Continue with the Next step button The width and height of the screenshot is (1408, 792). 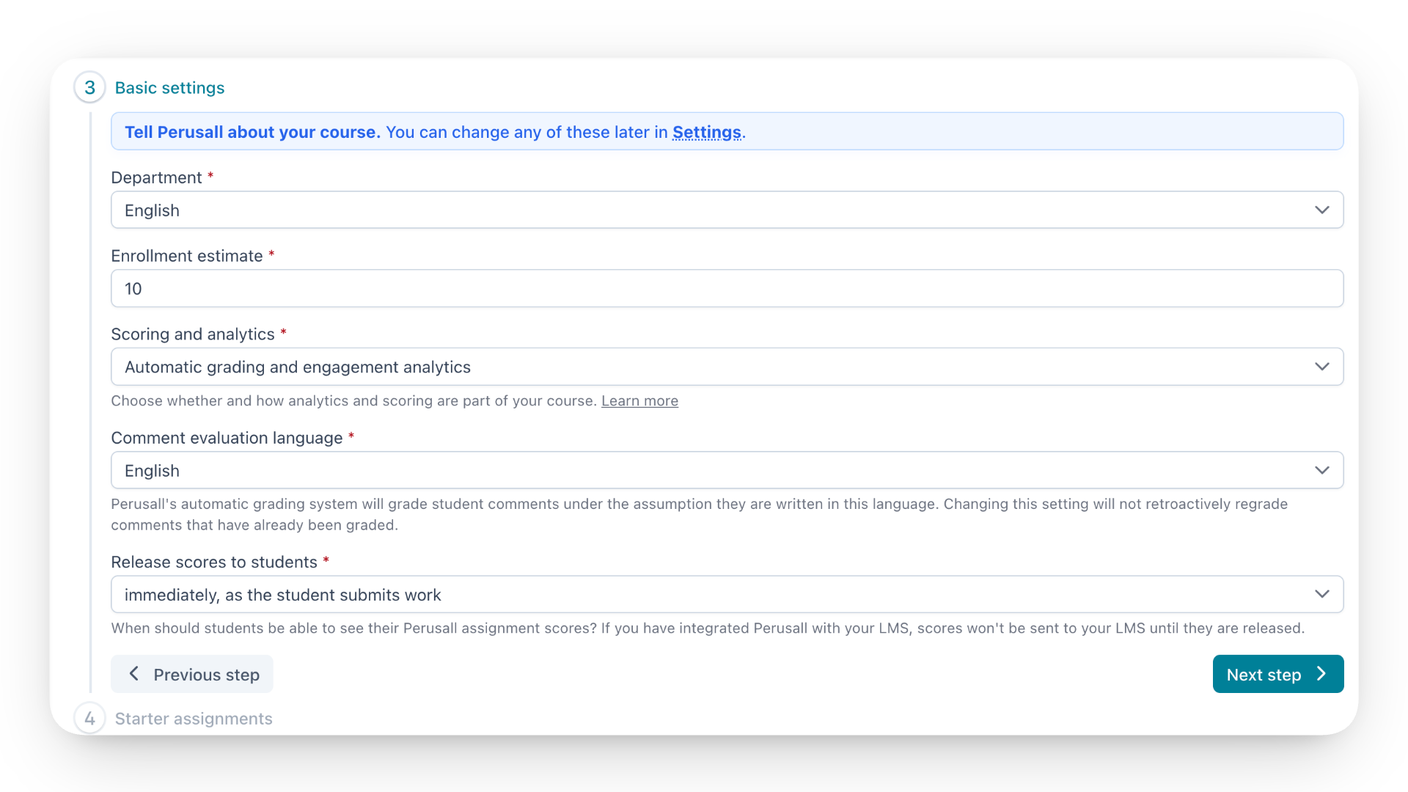pyautogui.click(x=1277, y=674)
